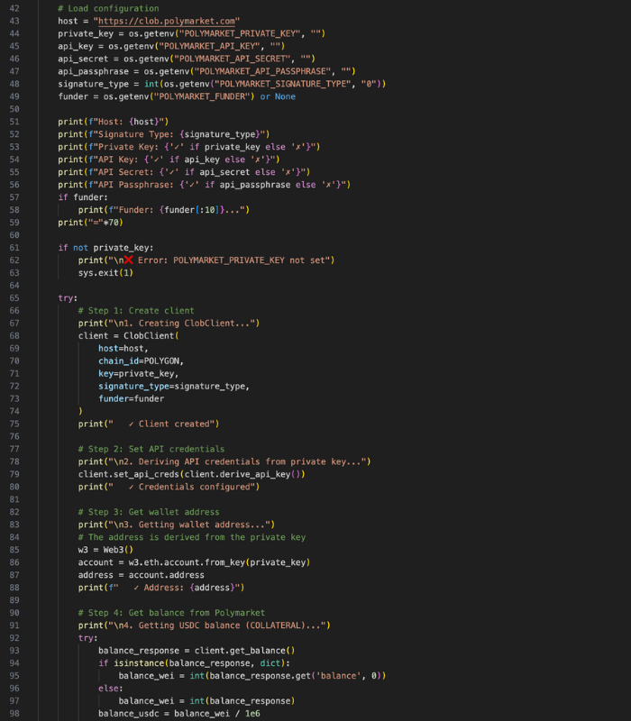Click "POLYMARKET_PRIVATE_KEY" string on line 44
Viewport: 631px width, 721px height.
(242, 33)
